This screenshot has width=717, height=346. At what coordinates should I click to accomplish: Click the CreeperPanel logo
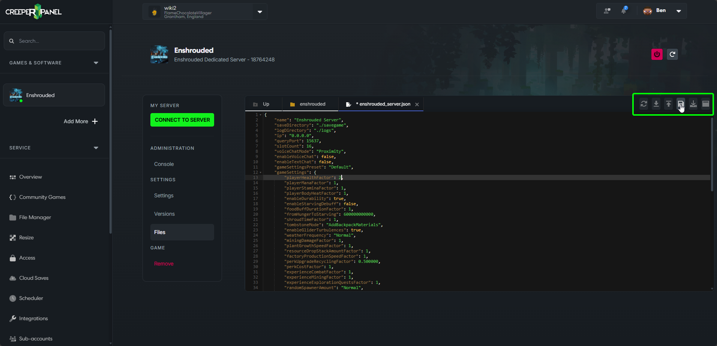[x=34, y=12]
